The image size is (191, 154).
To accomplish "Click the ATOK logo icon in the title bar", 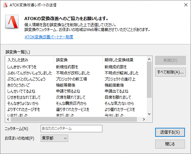I will coord(5,5).
